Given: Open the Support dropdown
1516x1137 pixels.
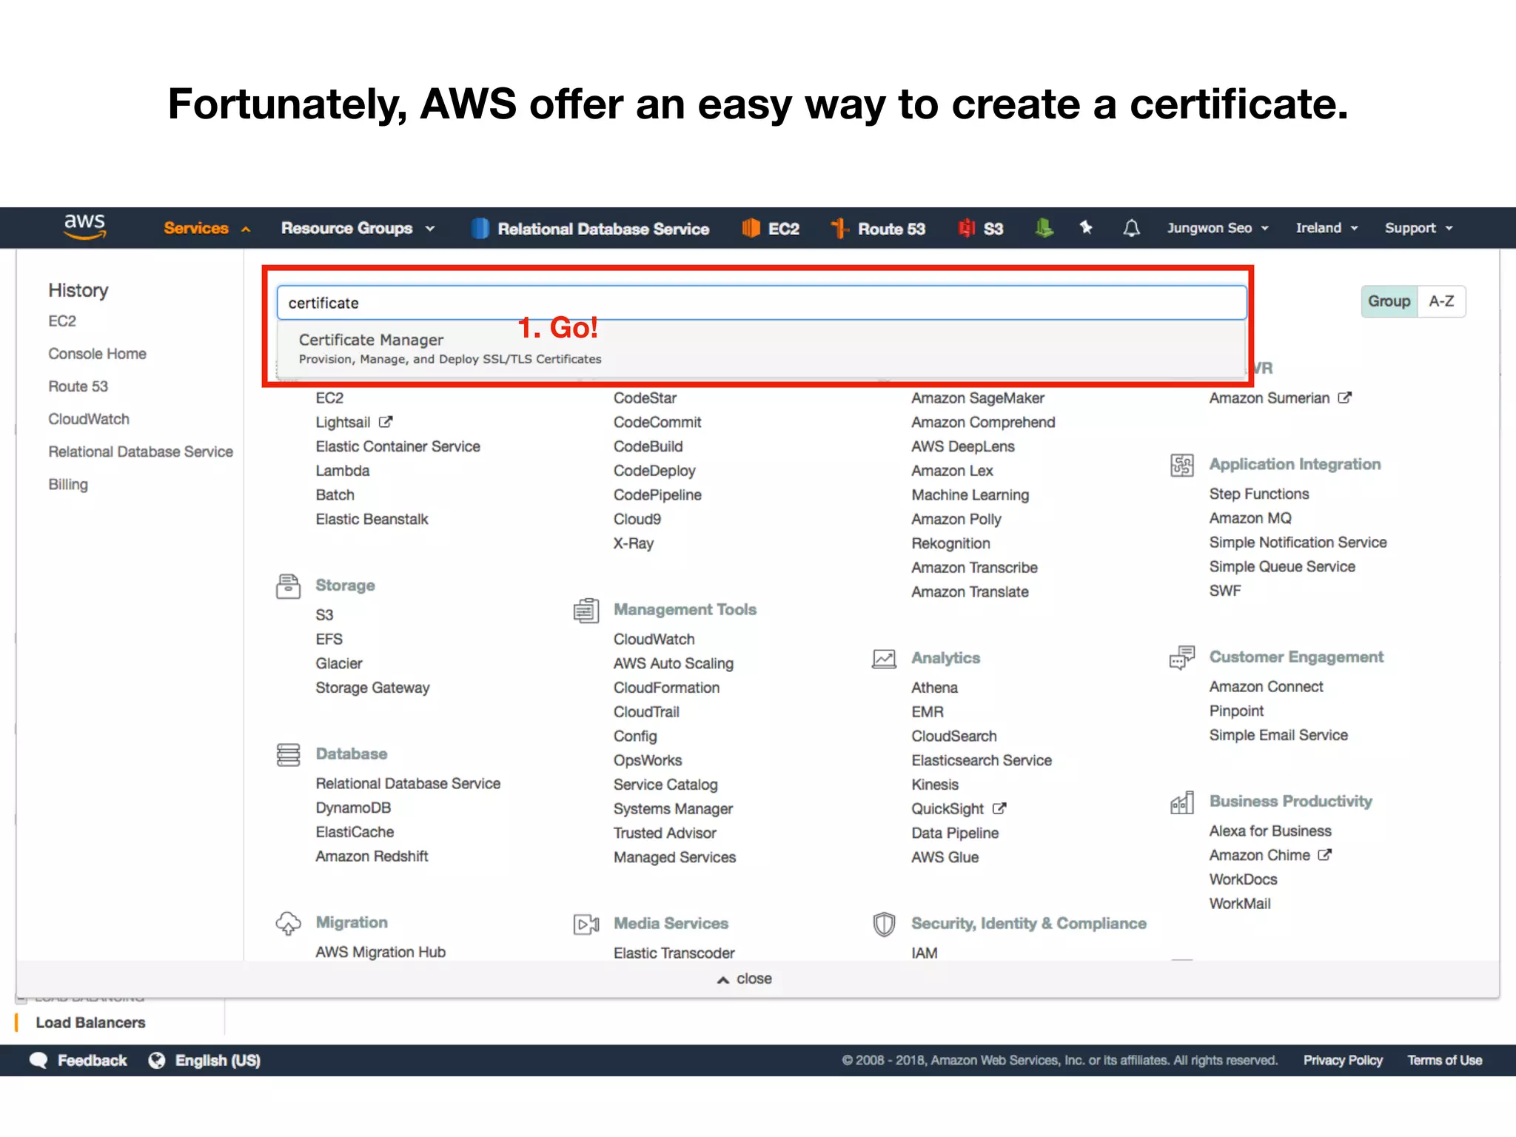Looking at the screenshot, I should pyautogui.click(x=1419, y=228).
